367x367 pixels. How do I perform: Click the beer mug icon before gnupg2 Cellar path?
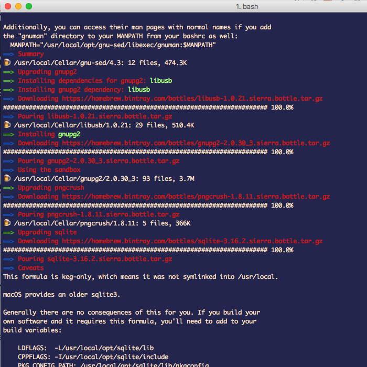(7, 179)
